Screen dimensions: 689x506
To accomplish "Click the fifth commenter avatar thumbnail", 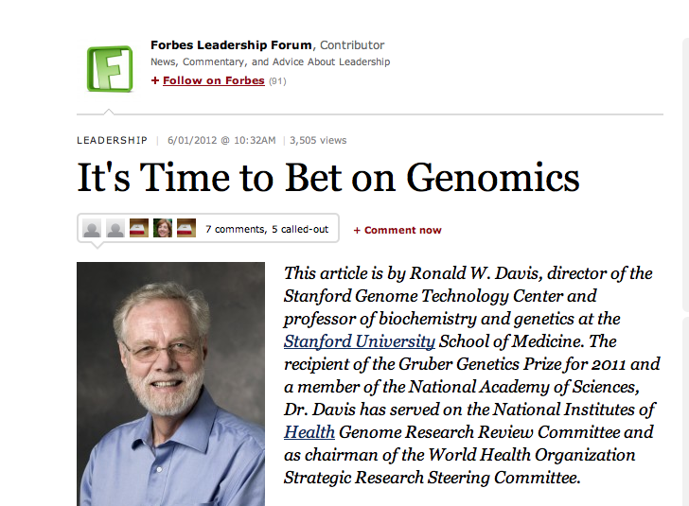I will pos(186,229).
